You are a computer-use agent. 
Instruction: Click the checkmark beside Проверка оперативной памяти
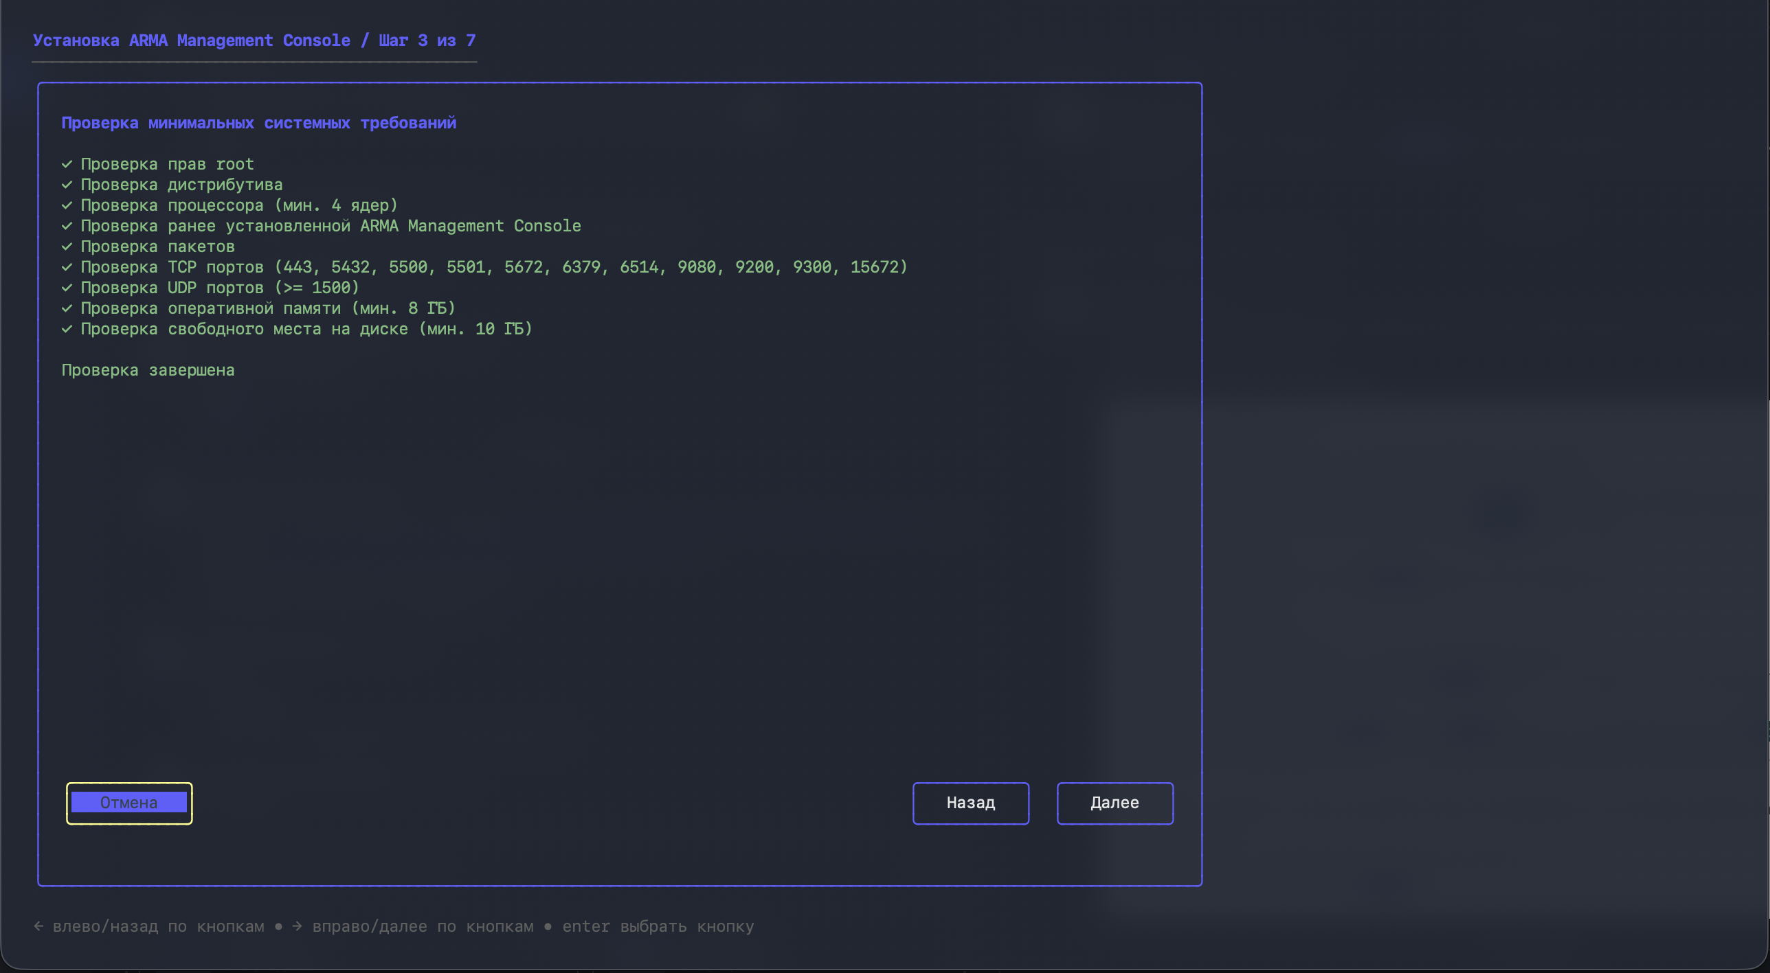67,308
